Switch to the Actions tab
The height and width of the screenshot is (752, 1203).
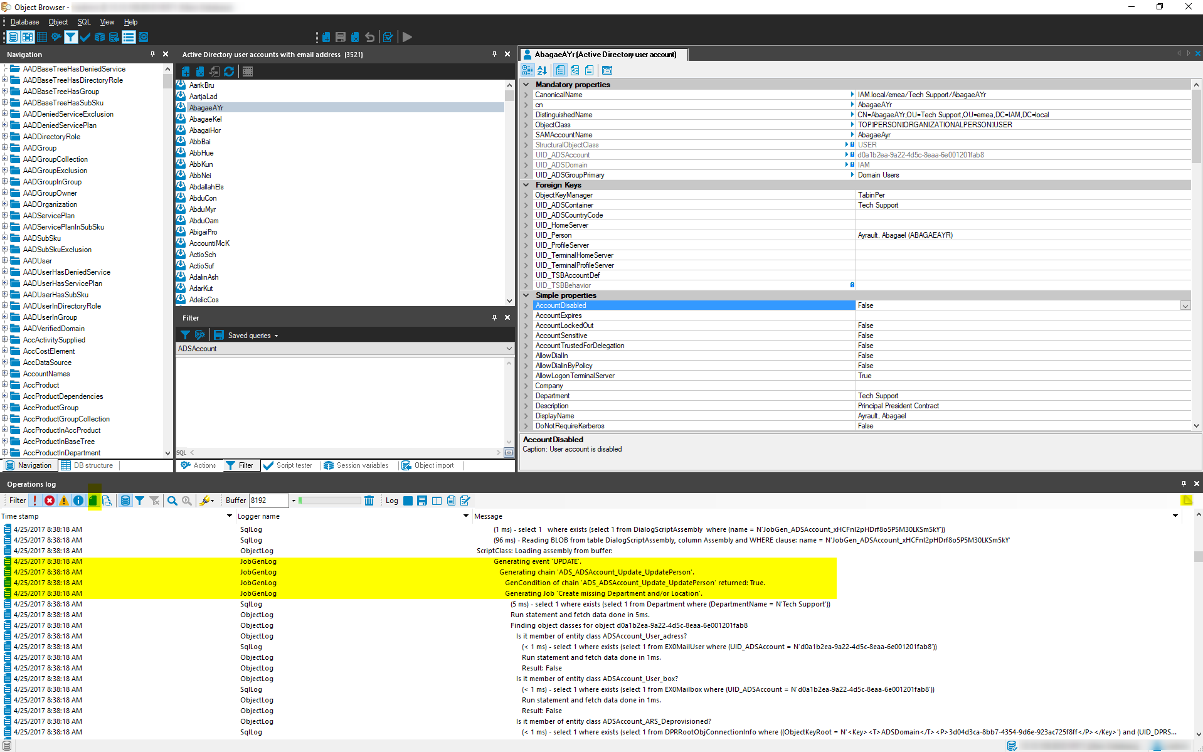(x=199, y=465)
